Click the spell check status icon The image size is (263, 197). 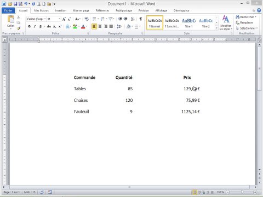[x=42, y=192]
